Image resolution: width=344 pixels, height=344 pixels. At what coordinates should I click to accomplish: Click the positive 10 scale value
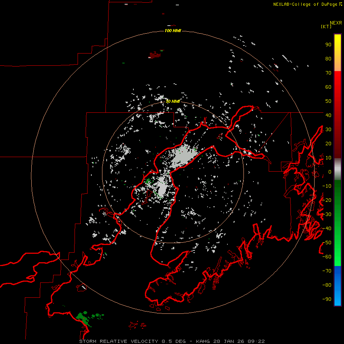pyautogui.click(x=328, y=157)
